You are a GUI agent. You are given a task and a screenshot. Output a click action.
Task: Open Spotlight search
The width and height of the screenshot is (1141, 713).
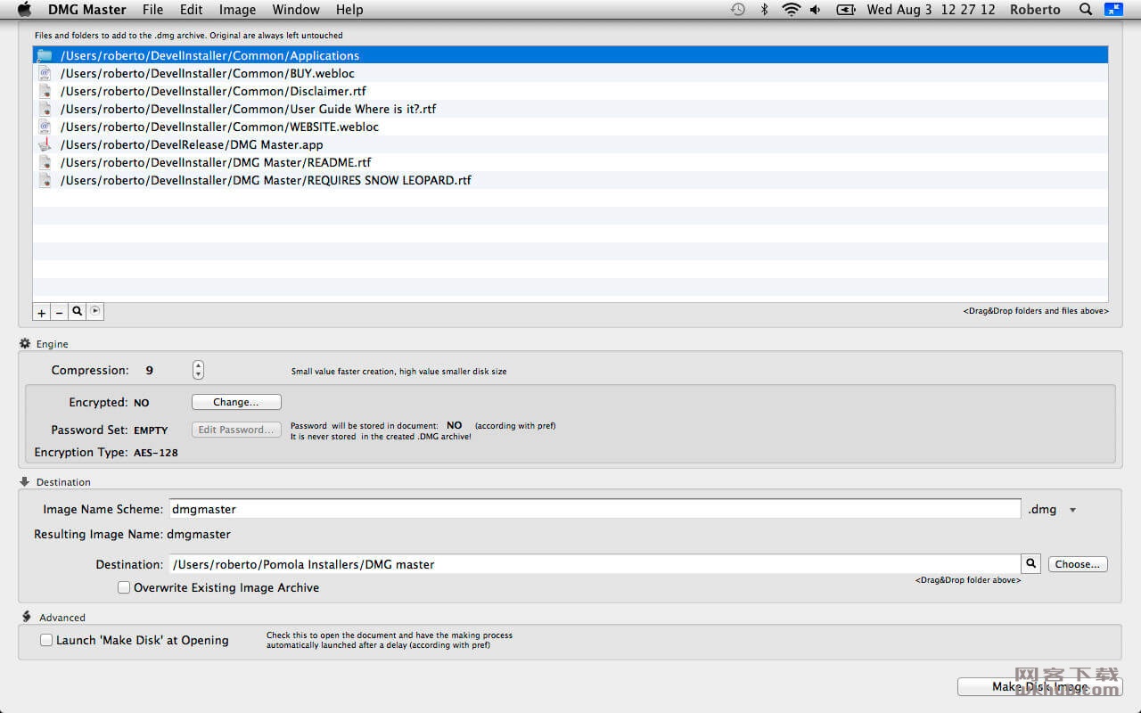(x=1085, y=10)
